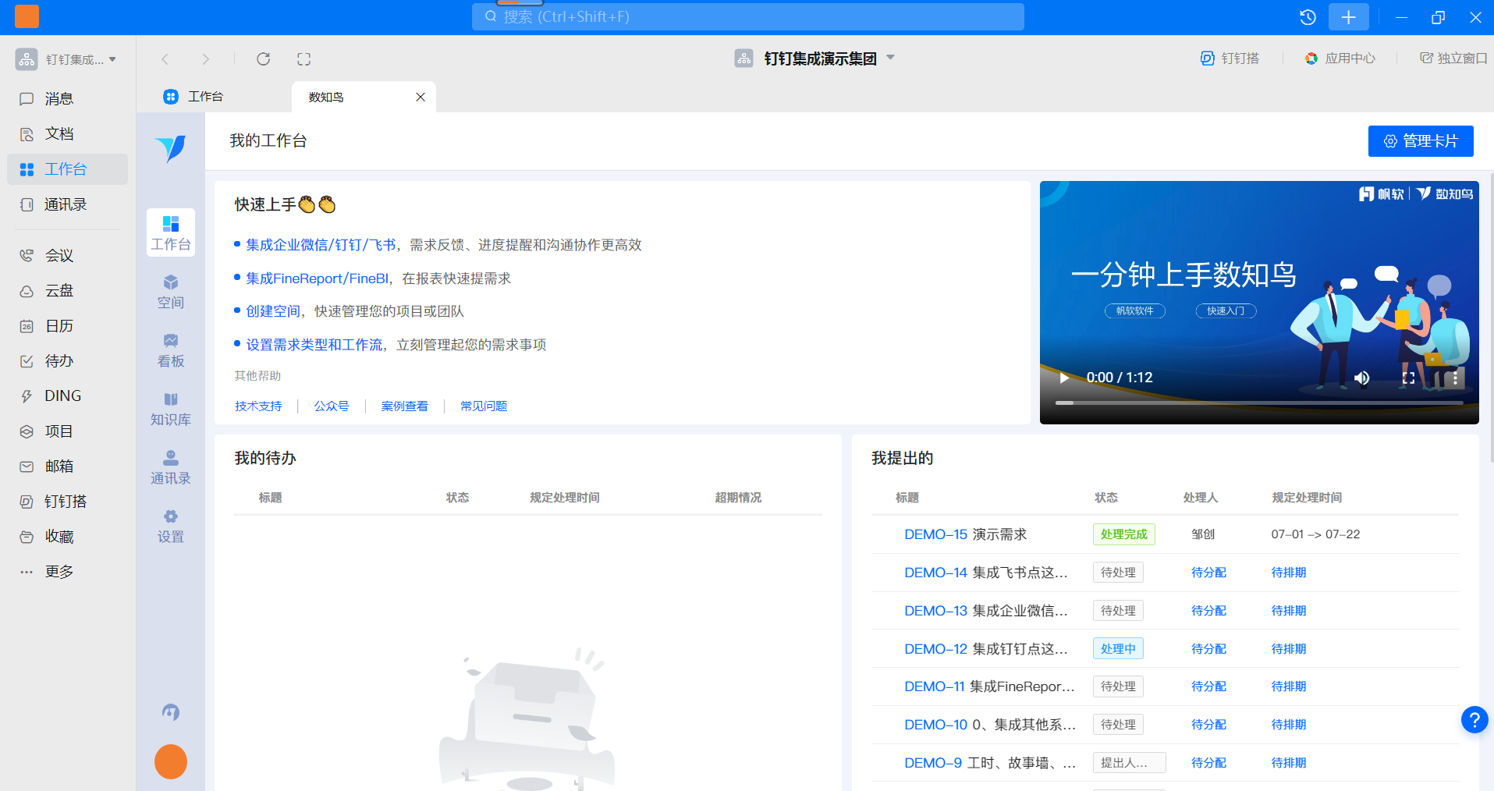Expand the 钉钉集成... organization switcher
The height and width of the screenshot is (791, 1494).
click(x=66, y=59)
